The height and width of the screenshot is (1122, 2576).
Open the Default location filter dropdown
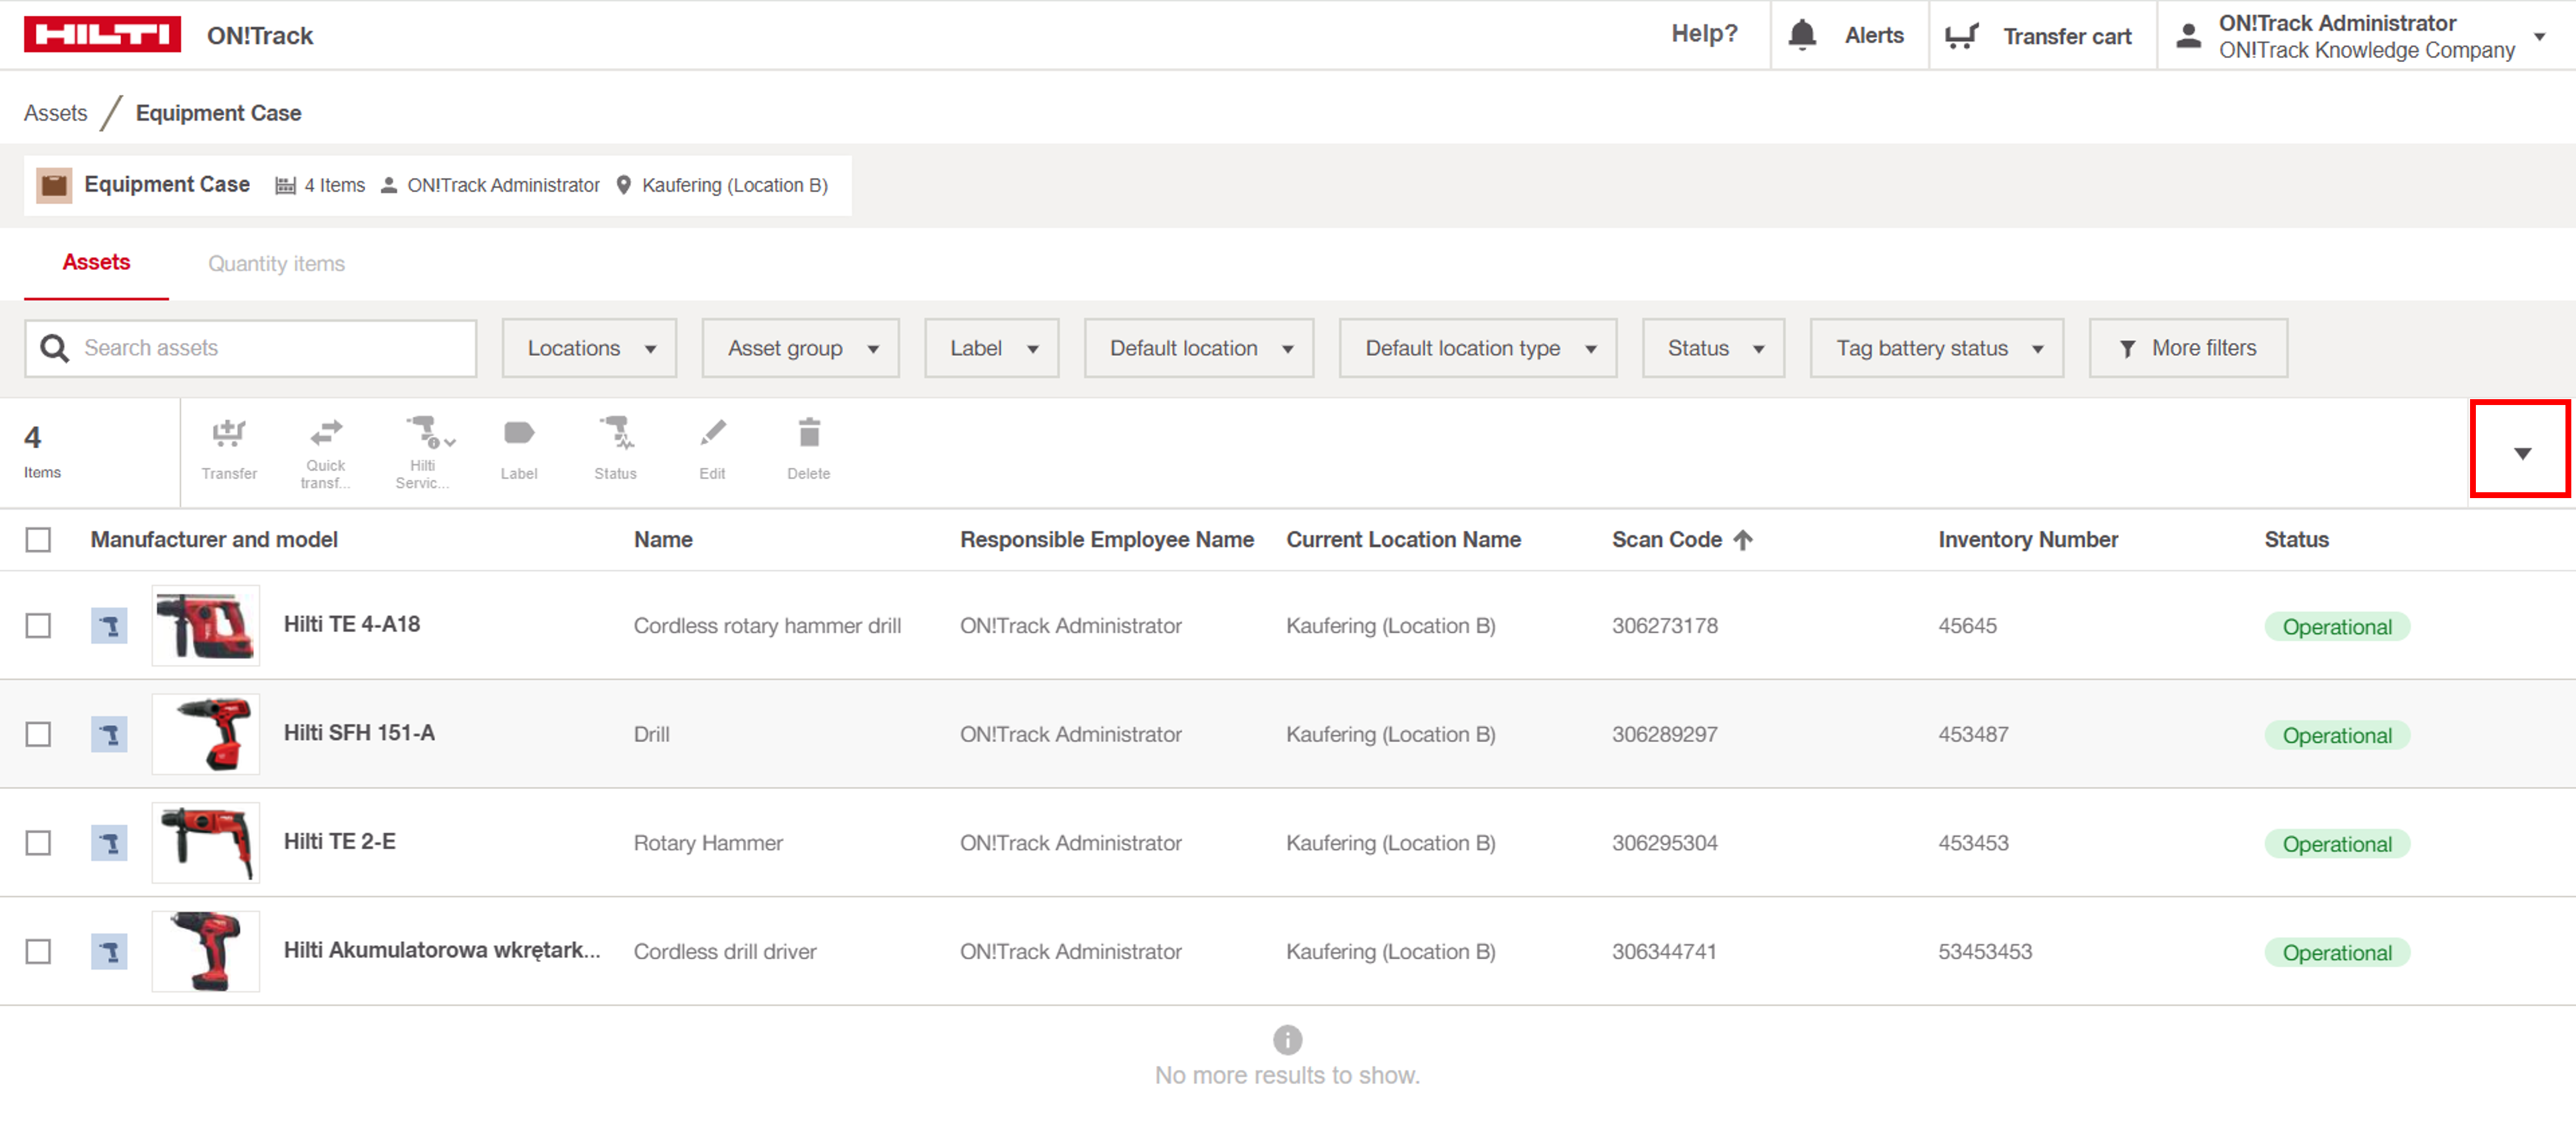pyautogui.click(x=1198, y=348)
